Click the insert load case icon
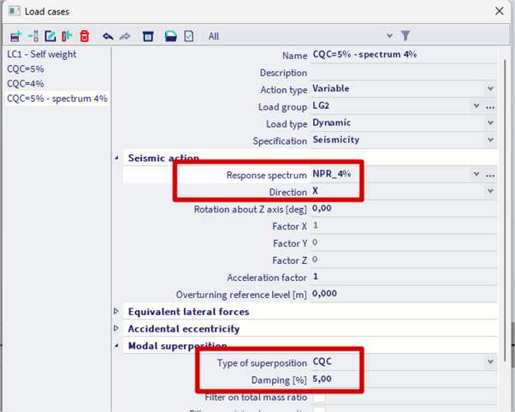 (x=33, y=36)
